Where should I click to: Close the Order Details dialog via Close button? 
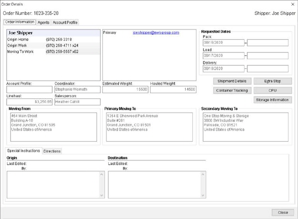[283, 212]
